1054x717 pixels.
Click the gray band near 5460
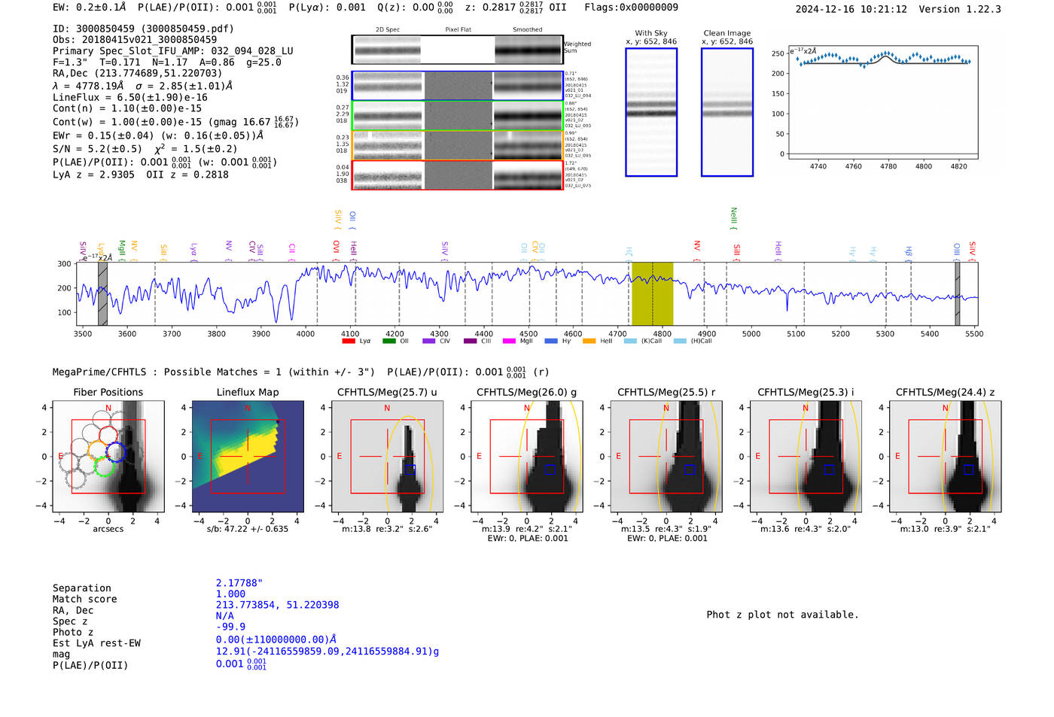pyautogui.click(x=958, y=293)
